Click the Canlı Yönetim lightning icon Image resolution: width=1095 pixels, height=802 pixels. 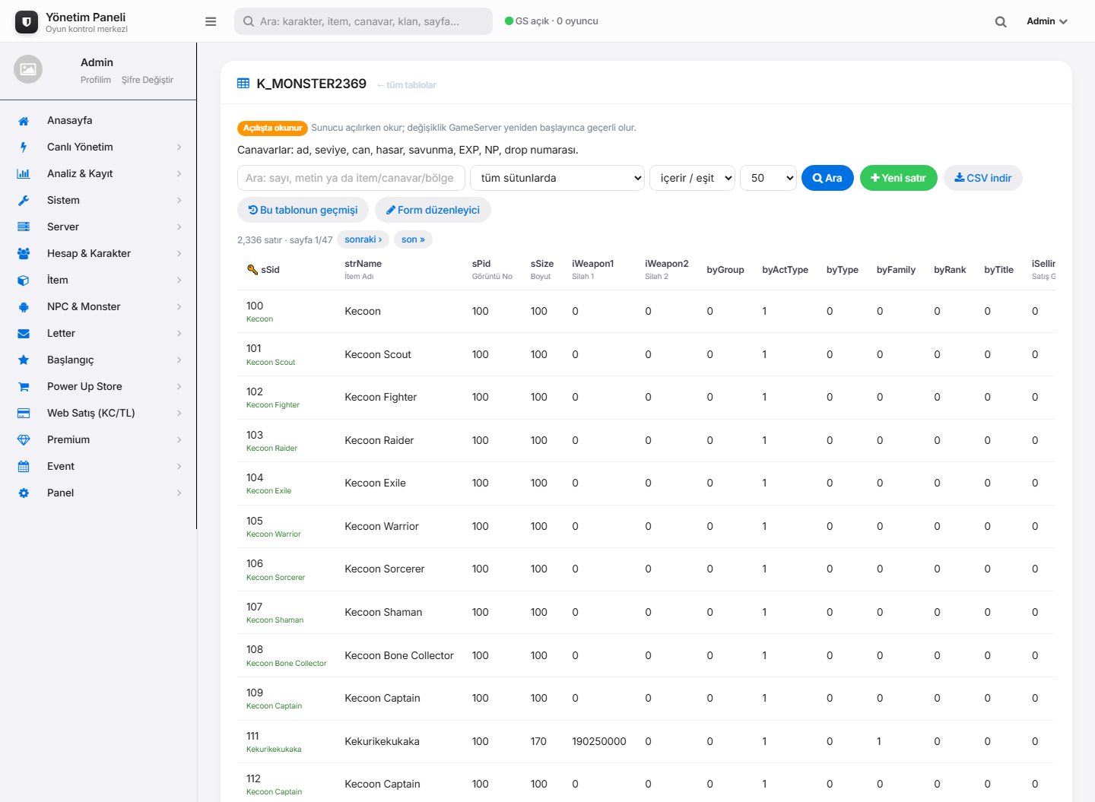click(24, 147)
